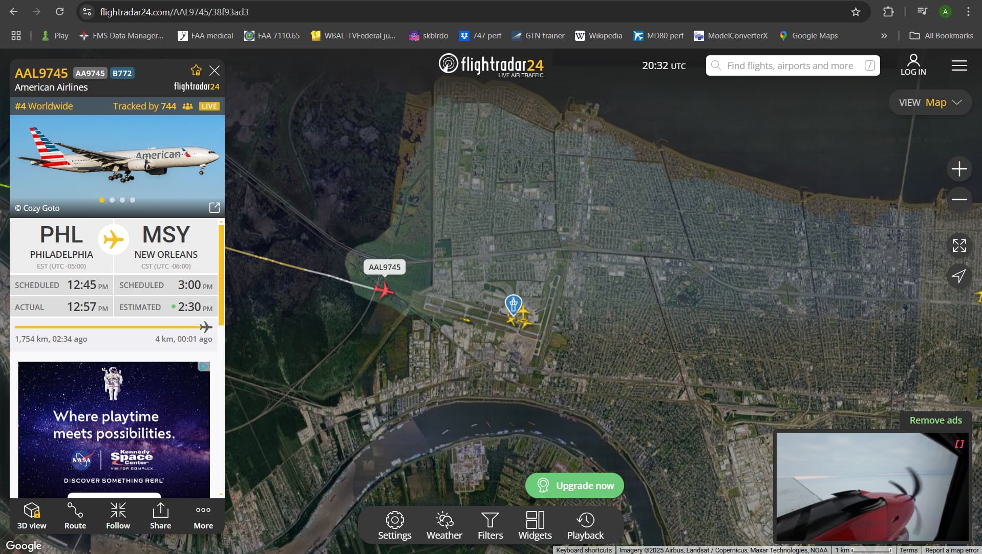Open Playback history
The height and width of the screenshot is (554, 982).
[x=585, y=525]
